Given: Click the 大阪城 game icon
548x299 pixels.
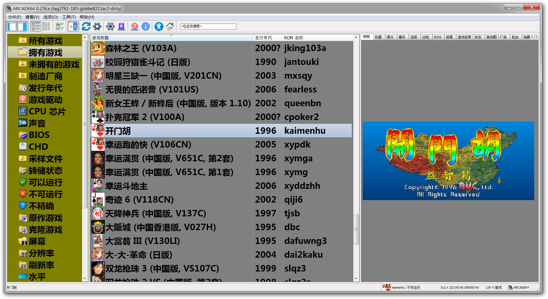Looking at the screenshot, I should (98, 227).
